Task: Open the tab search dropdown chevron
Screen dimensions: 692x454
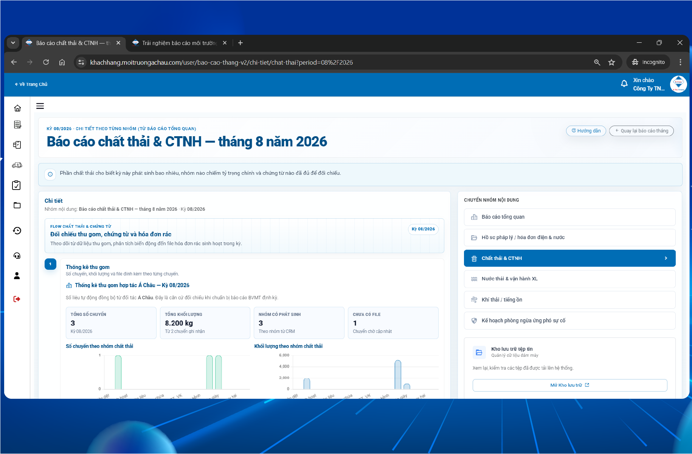Action: click(x=13, y=43)
